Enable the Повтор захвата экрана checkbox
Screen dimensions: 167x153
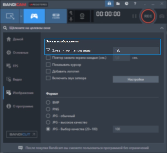48,58
